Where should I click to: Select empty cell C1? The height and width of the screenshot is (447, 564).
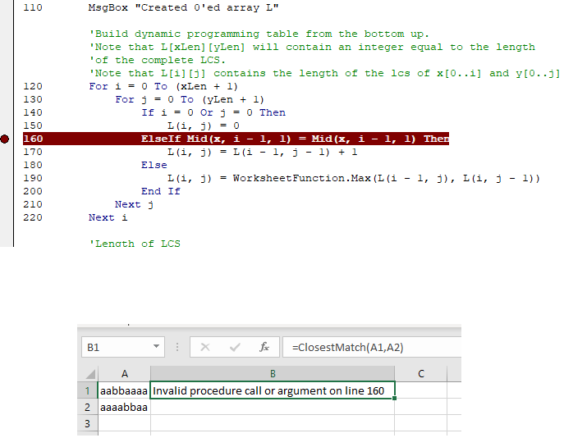421,390
